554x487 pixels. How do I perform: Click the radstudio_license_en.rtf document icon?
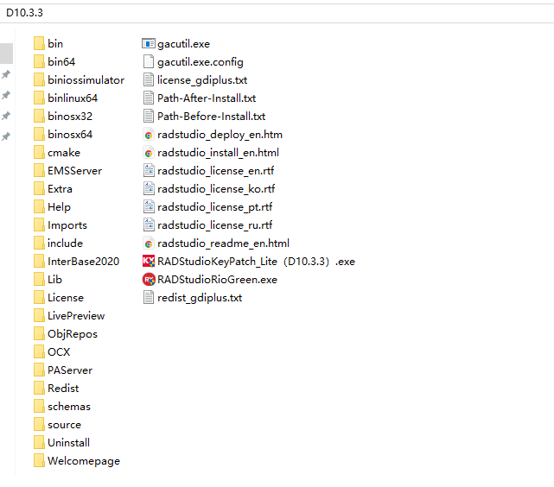pyautogui.click(x=149, y=171)
